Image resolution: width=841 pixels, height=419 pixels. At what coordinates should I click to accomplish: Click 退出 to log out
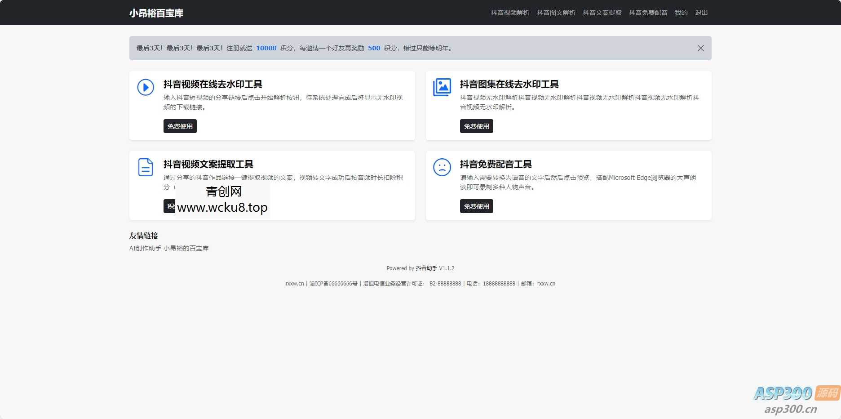(701, 13)
